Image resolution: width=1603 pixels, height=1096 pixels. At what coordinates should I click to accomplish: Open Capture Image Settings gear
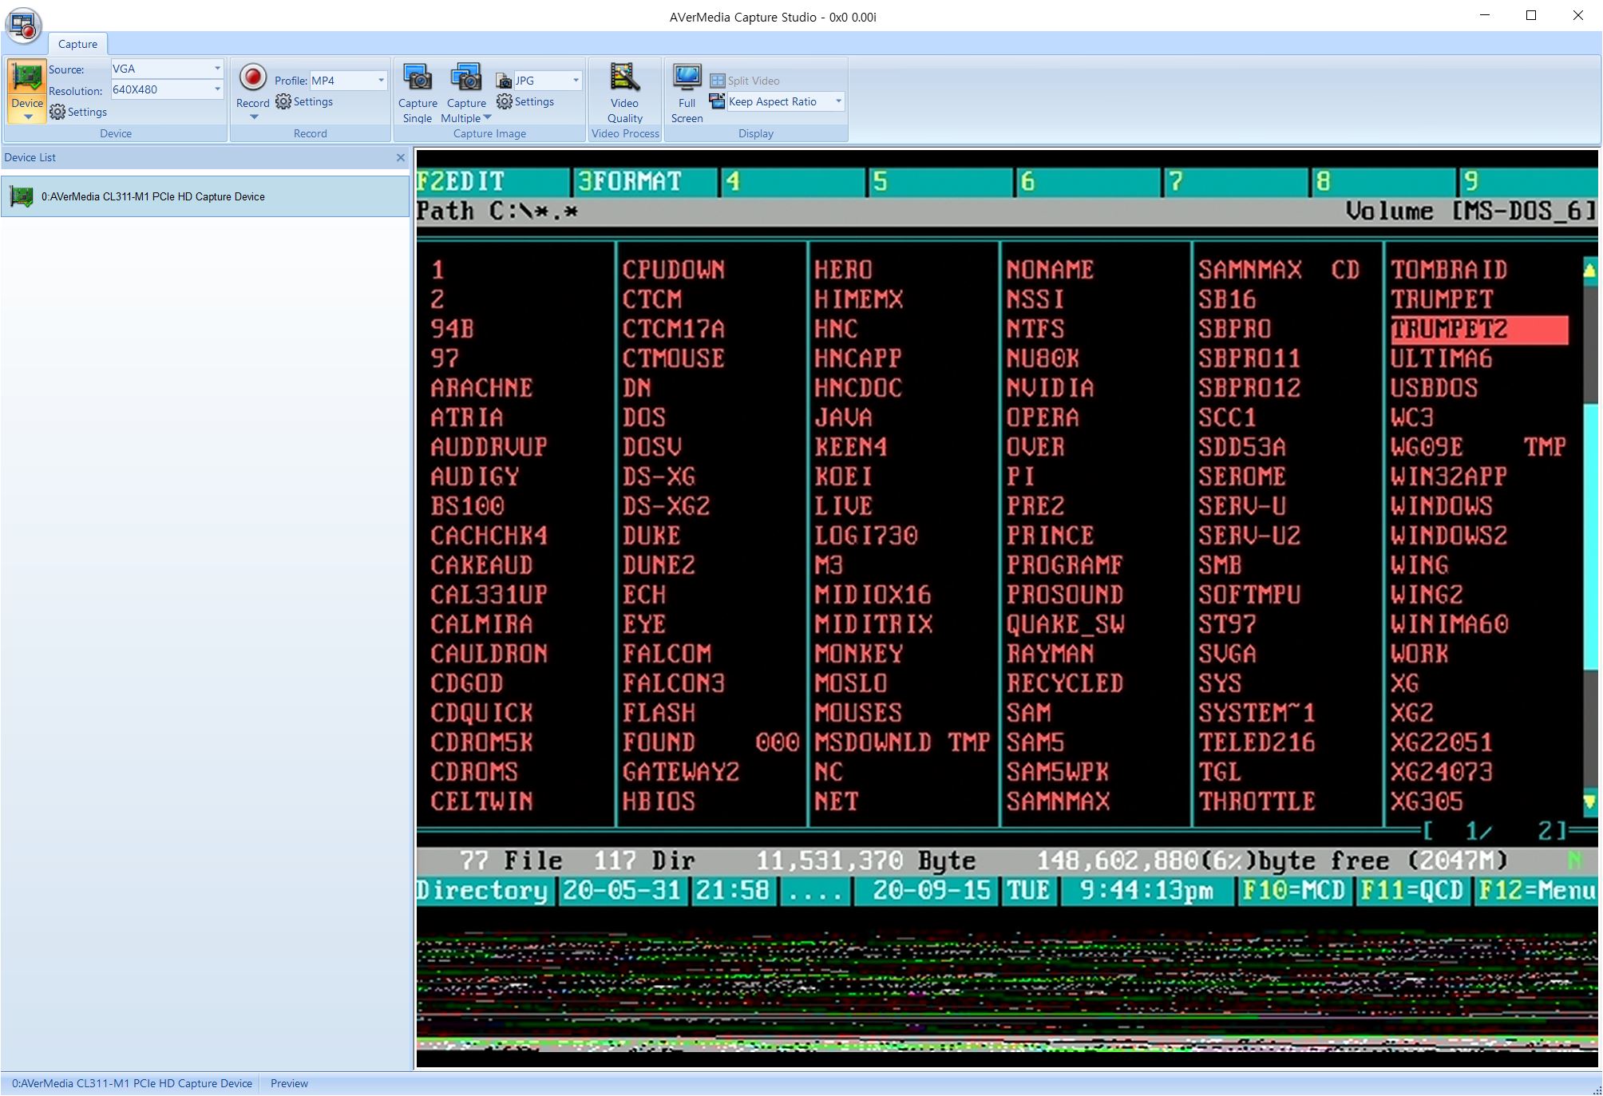(505, 102)
